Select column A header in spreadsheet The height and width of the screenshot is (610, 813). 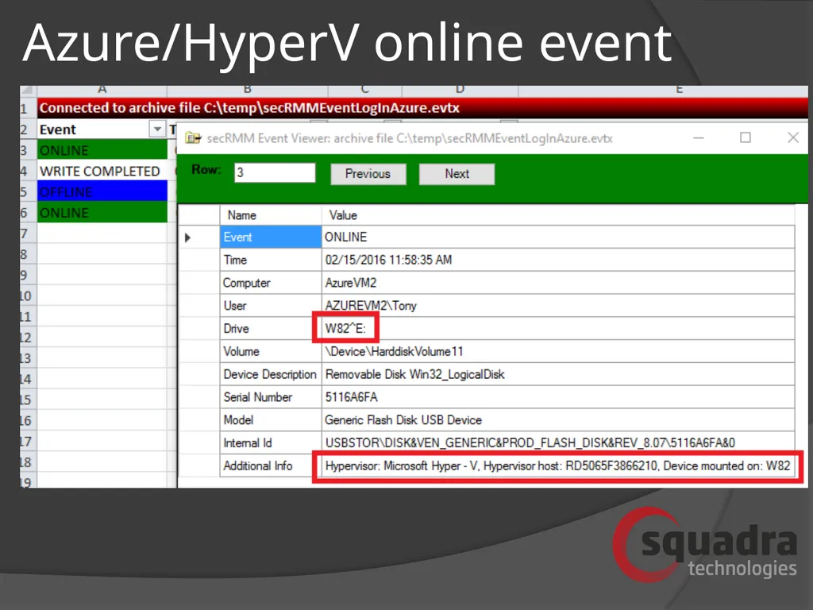[102, 90]
